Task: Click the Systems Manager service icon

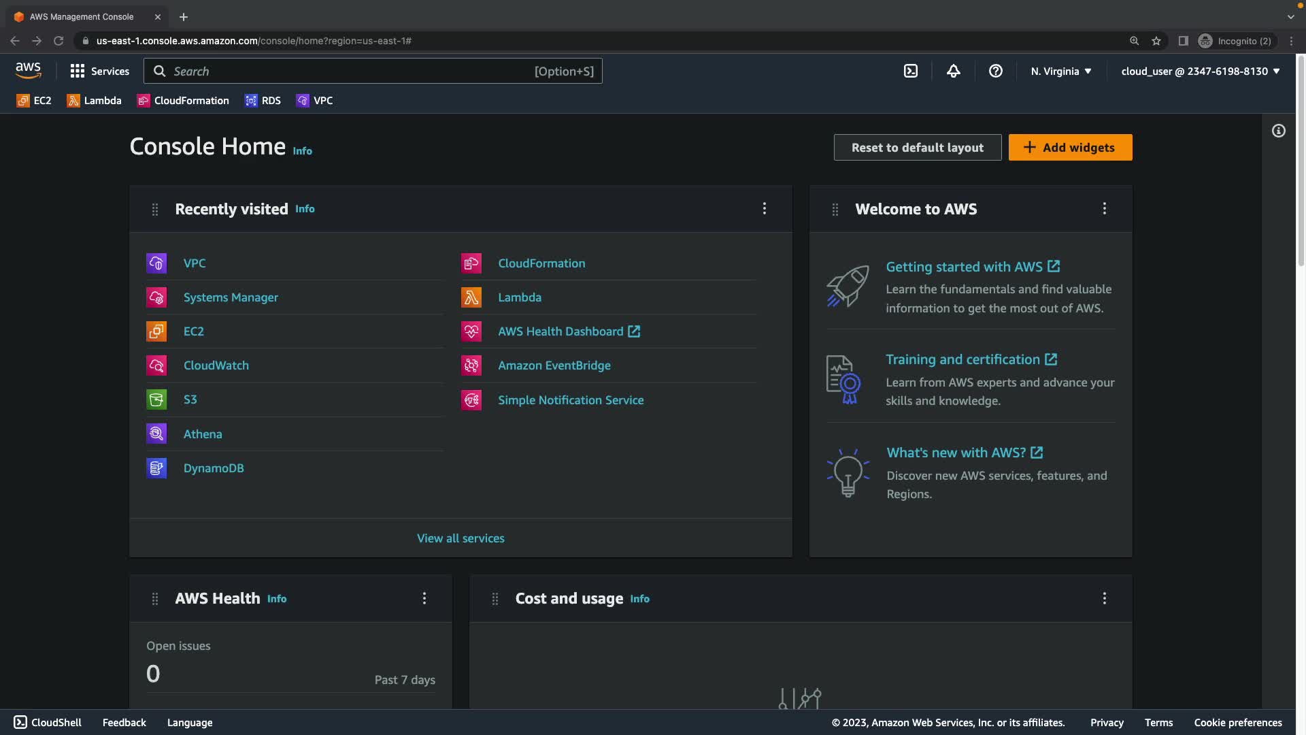Action: pyautogui.click(x=156, y=297)
